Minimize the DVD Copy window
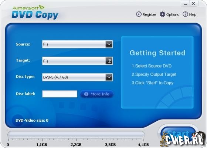This screenshot has height=148, width=207. tap(185, 4)
